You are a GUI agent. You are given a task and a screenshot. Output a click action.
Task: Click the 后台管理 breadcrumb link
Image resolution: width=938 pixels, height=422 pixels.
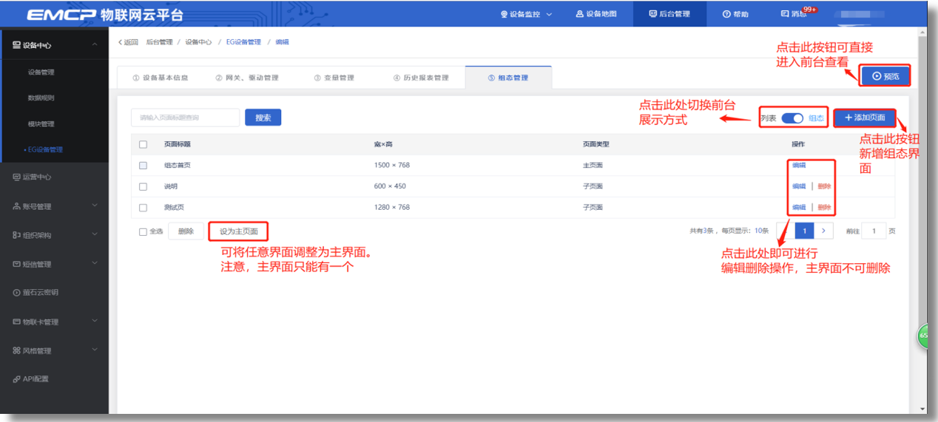[x=159, y=43]
